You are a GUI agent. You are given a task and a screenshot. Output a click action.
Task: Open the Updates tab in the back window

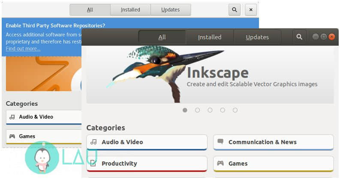coord(171,10)
